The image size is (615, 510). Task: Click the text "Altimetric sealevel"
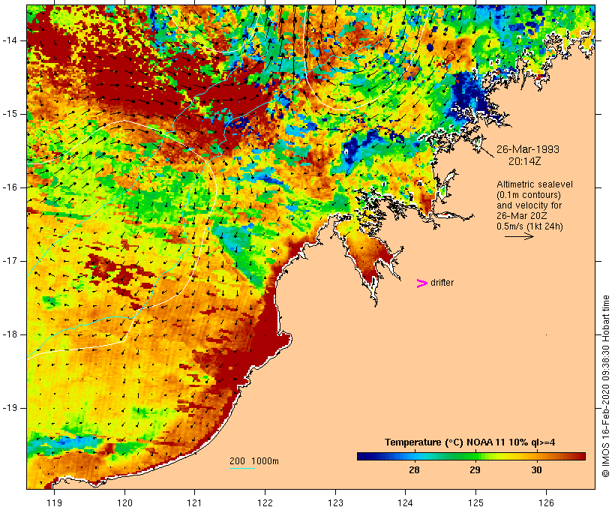[x=535, y=184]
